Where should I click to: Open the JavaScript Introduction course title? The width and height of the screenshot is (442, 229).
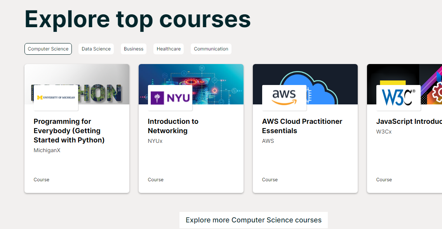pos(409,121)
